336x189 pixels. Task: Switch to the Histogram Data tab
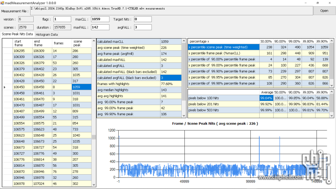[x=47, y=35]
